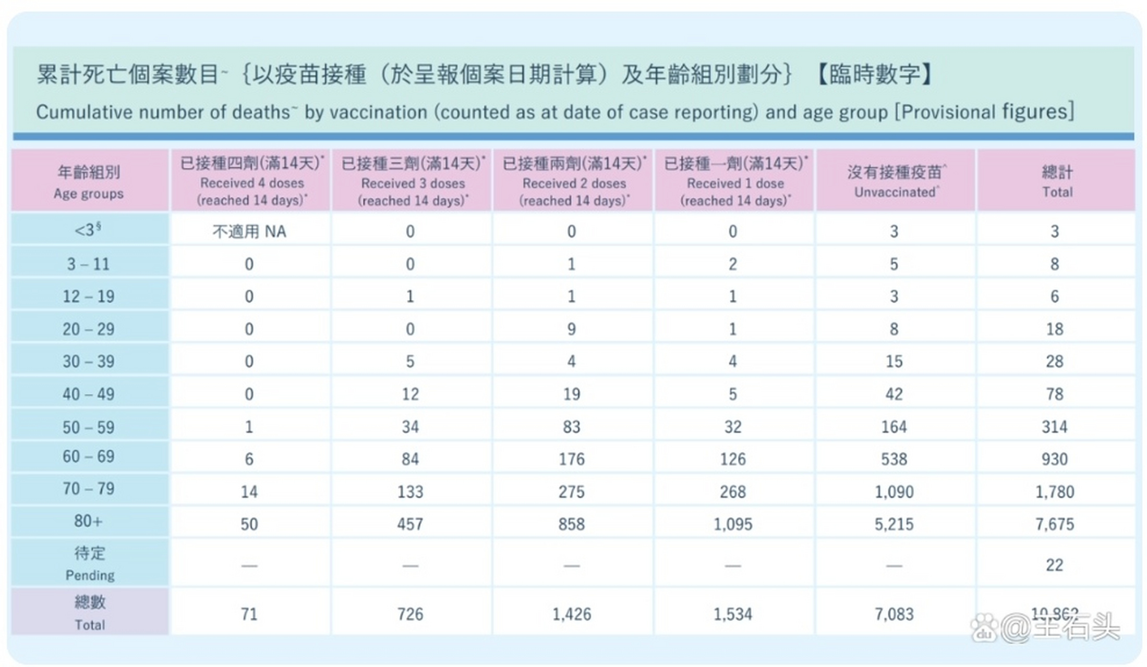Select the Age groups column header
The image size is (1147, 667).
[89, 181]
